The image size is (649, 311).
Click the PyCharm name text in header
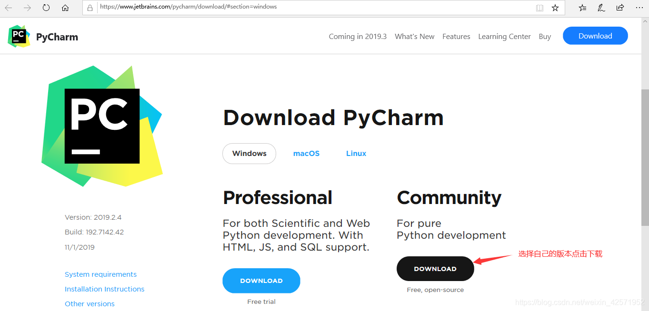coord(57,37)
